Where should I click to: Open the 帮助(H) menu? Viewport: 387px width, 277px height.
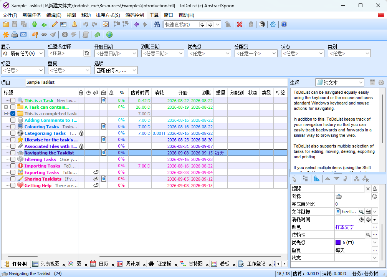[186, 15]
